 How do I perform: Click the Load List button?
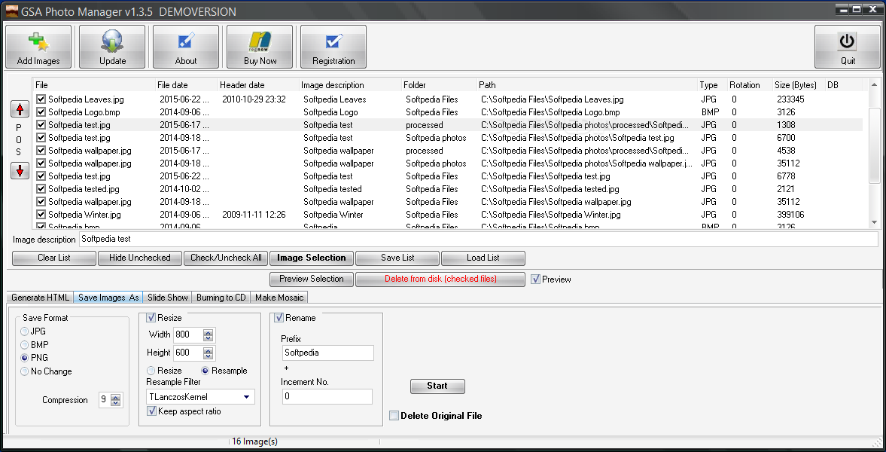tap(483, 258)
